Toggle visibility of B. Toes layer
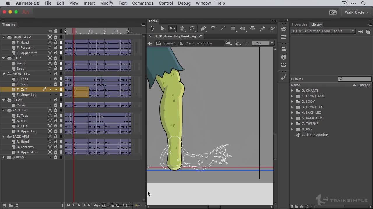Image resolution: width=373 pixels, height=209 pixels. pos(50,116)
